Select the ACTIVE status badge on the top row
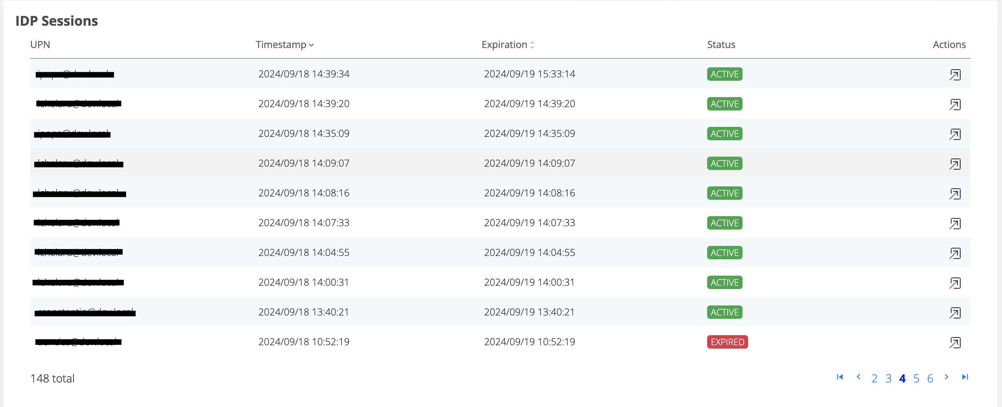 click(x=724, y=74)
